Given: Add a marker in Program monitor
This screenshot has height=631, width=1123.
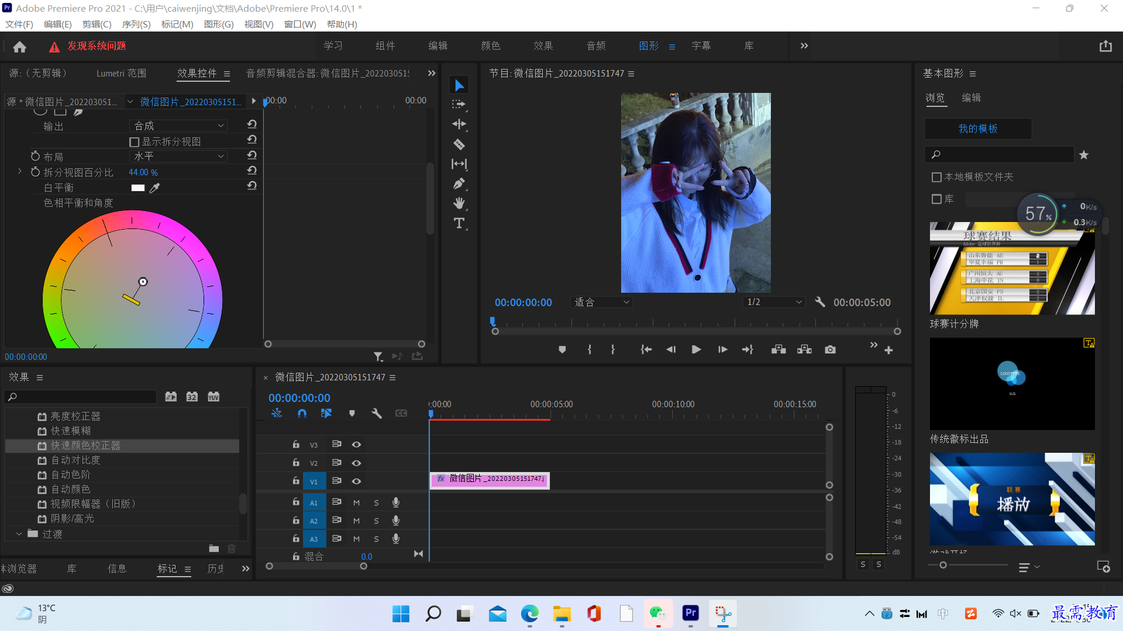Looking at the screenshot, I should click(x=562, y=349).
